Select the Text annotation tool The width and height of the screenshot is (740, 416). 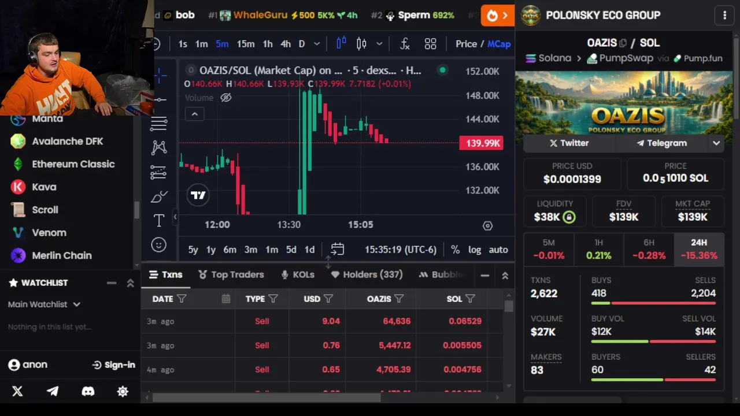coord(159,220)
